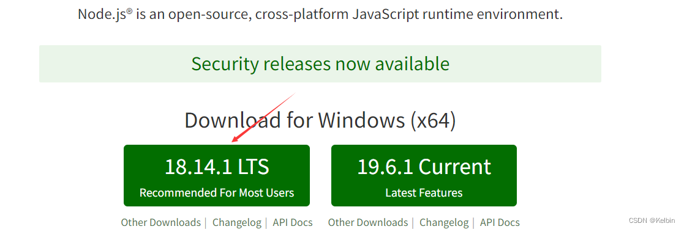Open API Docs under the LTS button

click(293, 222)
